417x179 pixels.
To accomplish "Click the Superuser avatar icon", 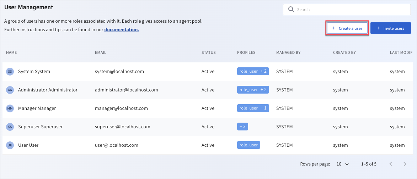I will (x=10, y=127).
